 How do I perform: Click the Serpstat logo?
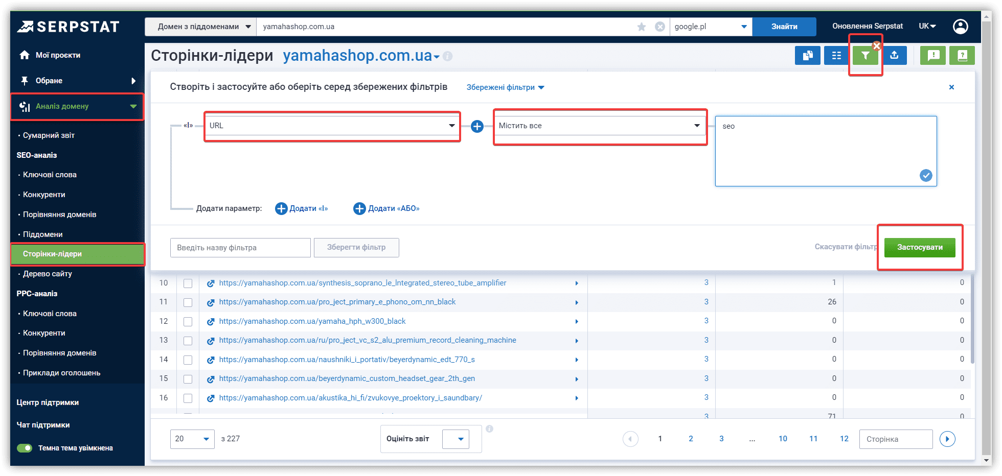68,27
